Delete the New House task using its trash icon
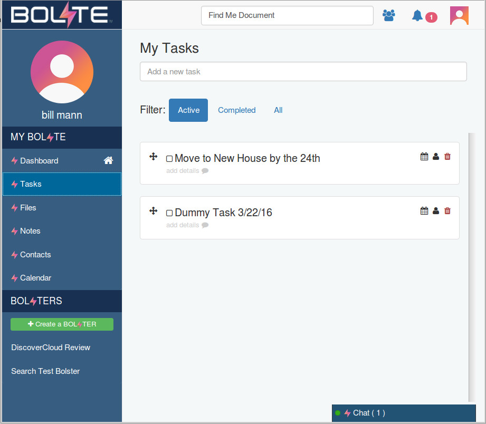 [x=447, y=156]
